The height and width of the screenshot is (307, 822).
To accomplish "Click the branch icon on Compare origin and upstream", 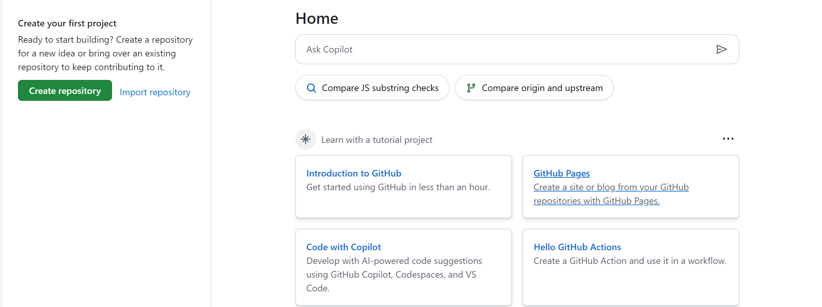I will 471,87.
